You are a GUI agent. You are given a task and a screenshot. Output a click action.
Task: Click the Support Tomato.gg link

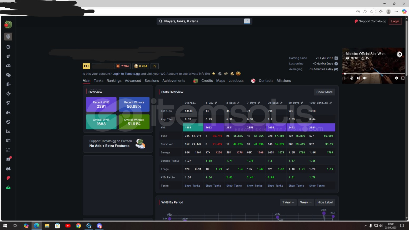click(x=370, y=21)
